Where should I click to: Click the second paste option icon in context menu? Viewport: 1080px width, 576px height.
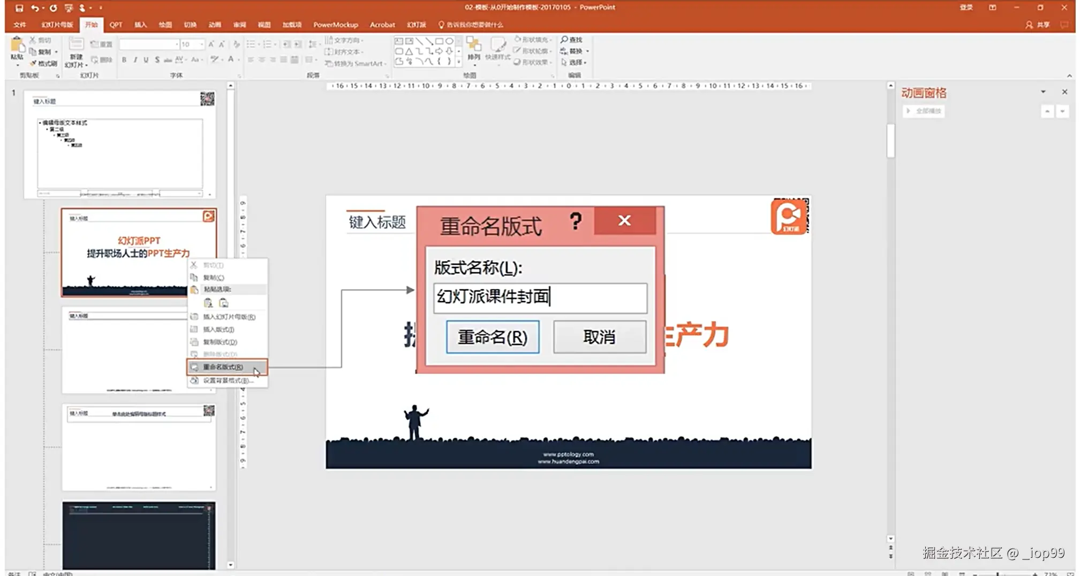(224, 303)
